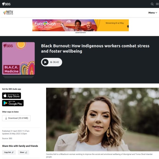Copy link to this episode
Image resolution: width=159 pixels, height=159 pixels.
point(9,152)
